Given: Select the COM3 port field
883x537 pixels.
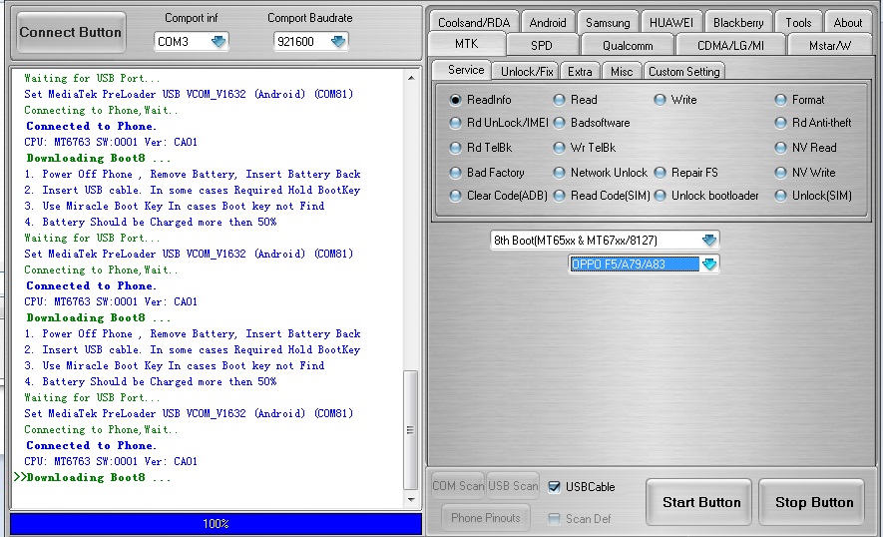Looking at the screenshot, I should tap(191, 41).
